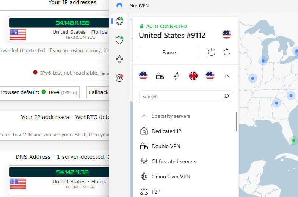The height and width of the screenshot is (197, 298).
Task: Open the Dark Web Monitor radar tab
Action: click(119, 78)
